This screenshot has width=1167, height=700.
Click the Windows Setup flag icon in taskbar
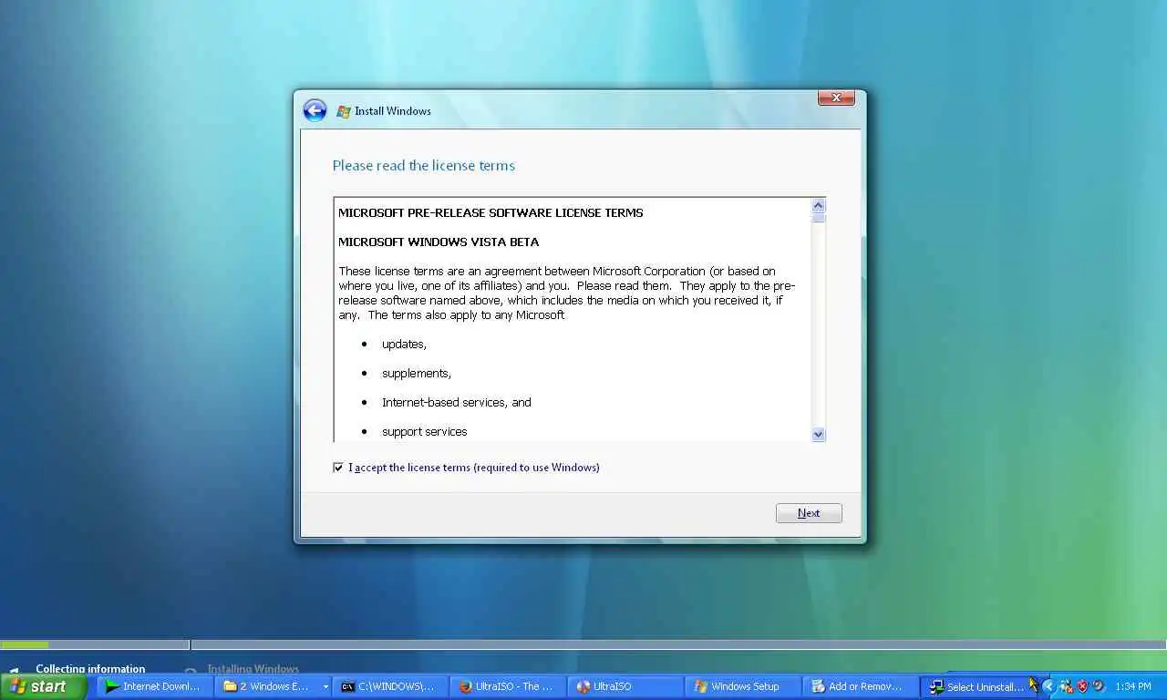700,686
